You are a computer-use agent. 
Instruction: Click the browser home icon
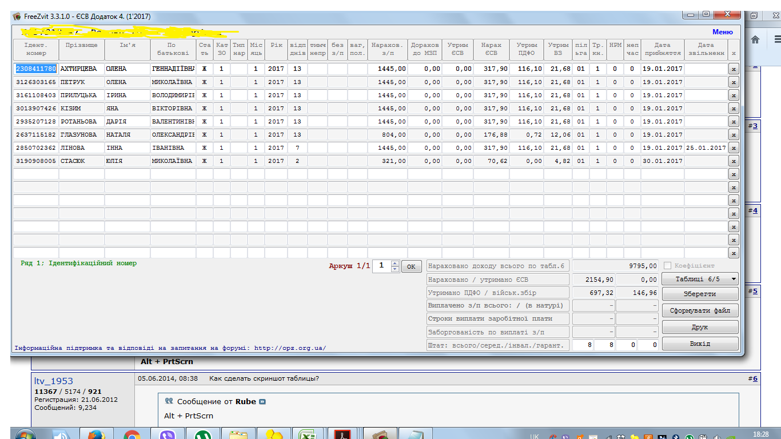click(755, 39)
